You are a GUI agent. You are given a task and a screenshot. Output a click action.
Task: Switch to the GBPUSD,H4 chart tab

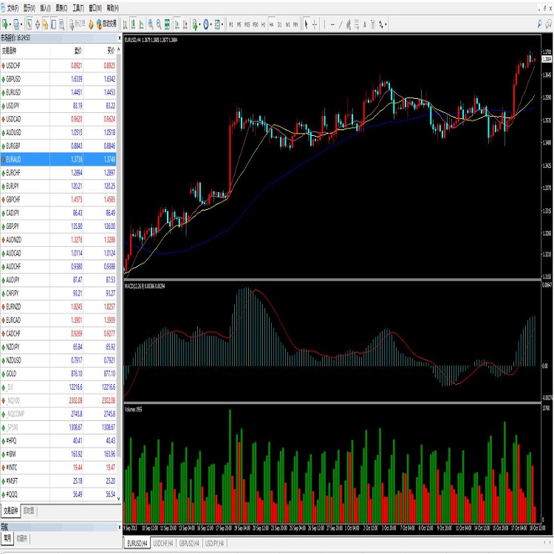tap(189, 544)
